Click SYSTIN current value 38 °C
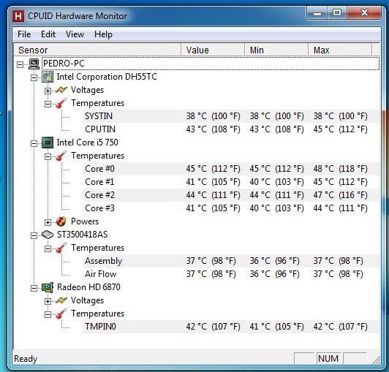Screen dimensions: 389x372 click(214, 116)
